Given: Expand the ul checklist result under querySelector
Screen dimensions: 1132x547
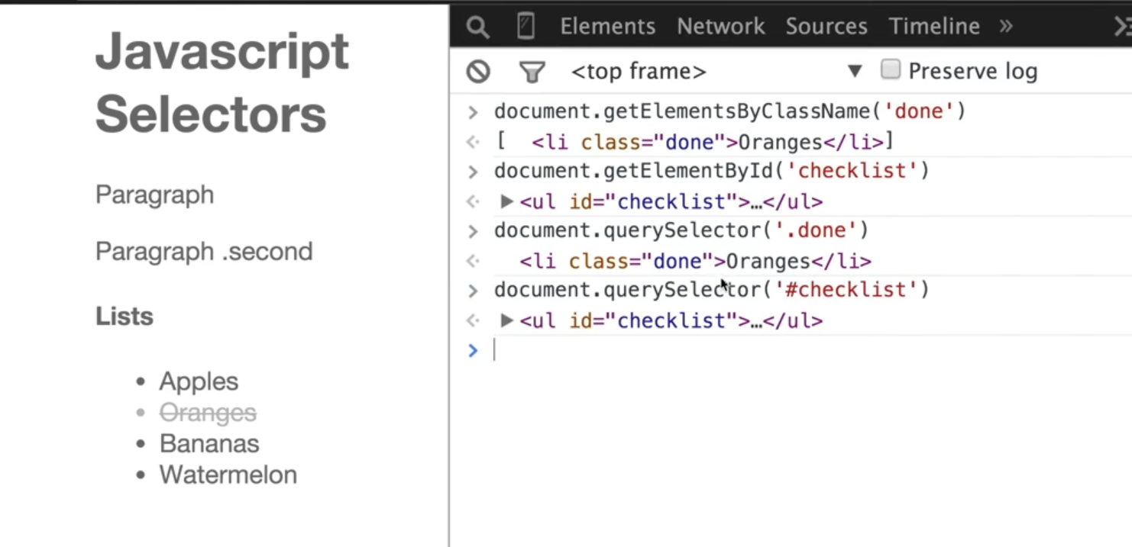Looking at the screenshot, I should click(506, 320).
